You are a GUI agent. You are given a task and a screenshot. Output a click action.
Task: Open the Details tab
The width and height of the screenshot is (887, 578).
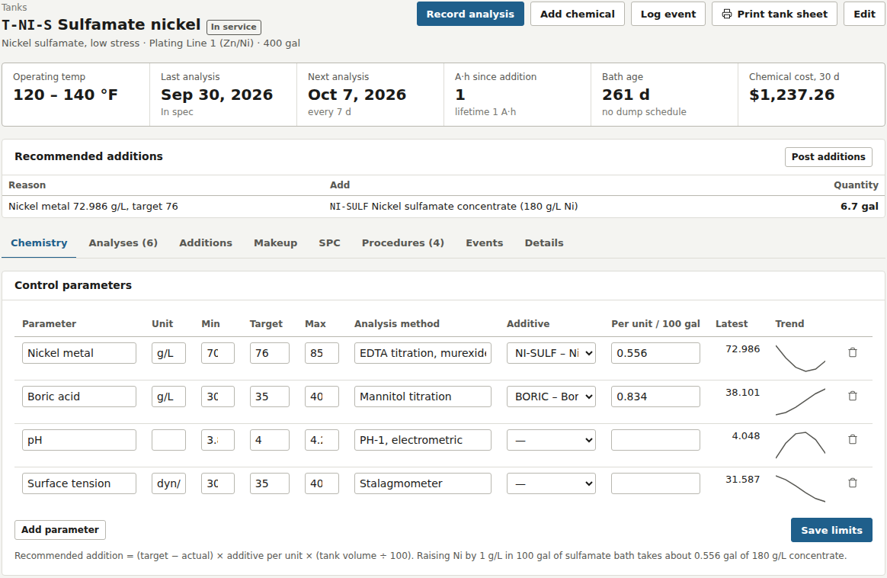click(x=544, y=242)
